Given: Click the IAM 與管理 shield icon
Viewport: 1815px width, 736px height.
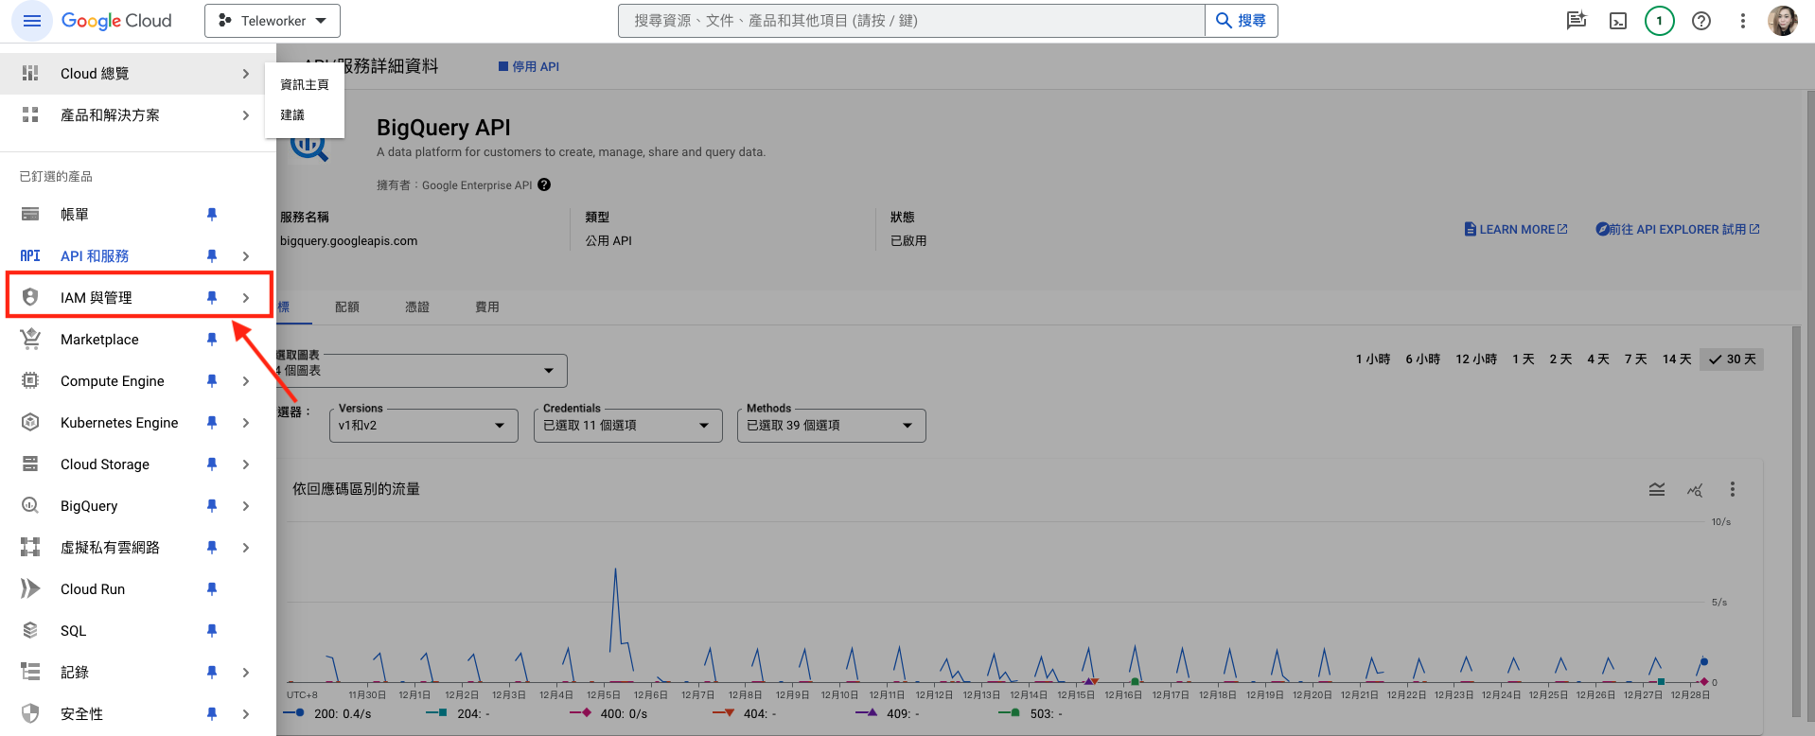Looking at the screenshot, I should coord(30,298).
